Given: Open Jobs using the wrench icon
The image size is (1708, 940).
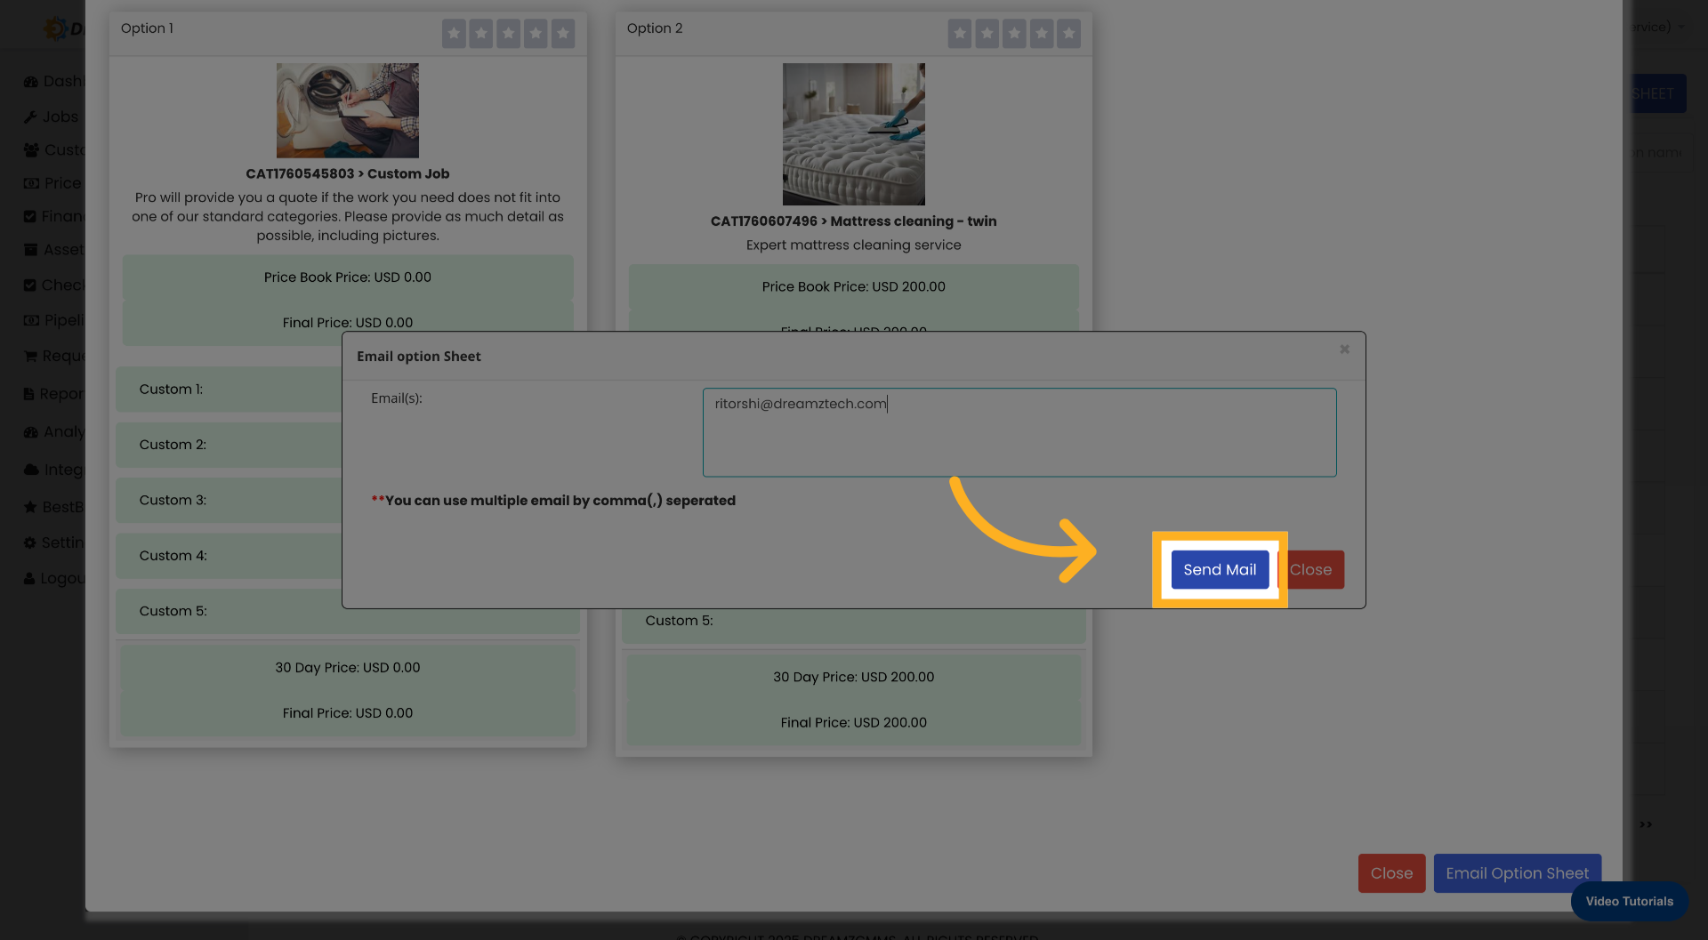Looking at the screenshot, I should [31, 116].
